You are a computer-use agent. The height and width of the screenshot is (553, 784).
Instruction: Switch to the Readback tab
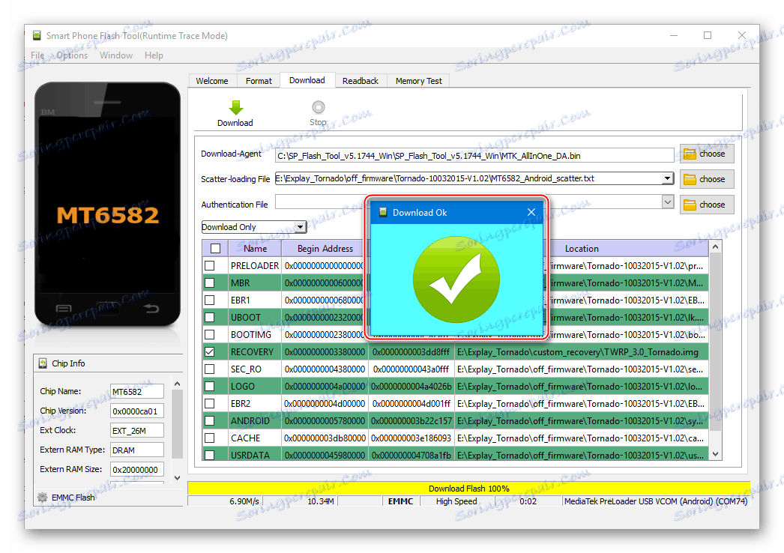click(361, 81)
